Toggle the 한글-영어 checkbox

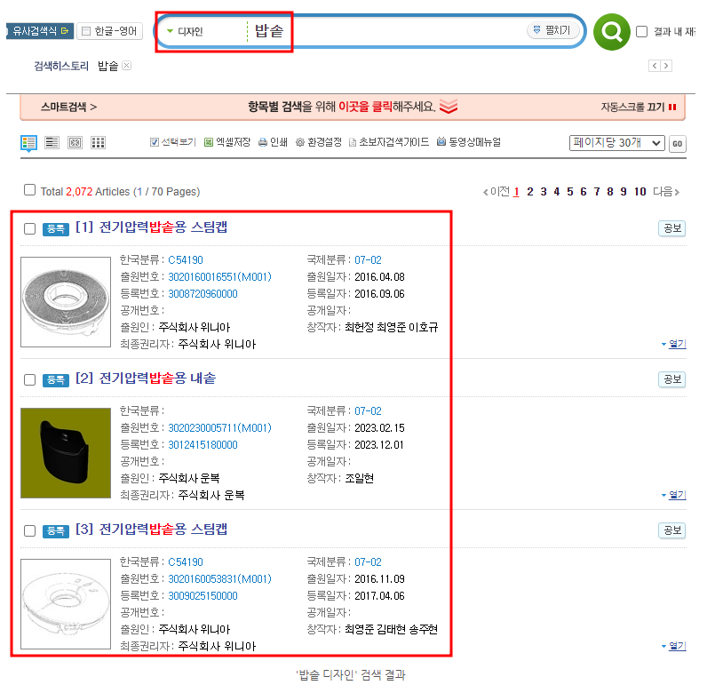pos(86,31)
